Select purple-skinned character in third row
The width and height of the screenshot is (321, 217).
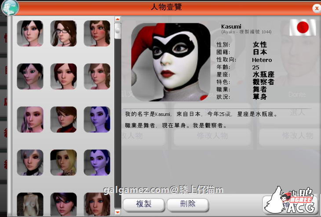point(97,119)
